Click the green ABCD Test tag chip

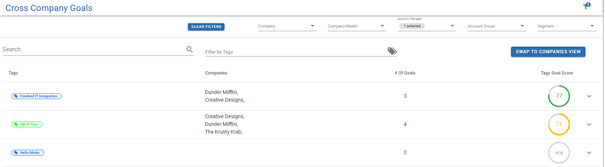pyautogui.click(x=27, y=124)
